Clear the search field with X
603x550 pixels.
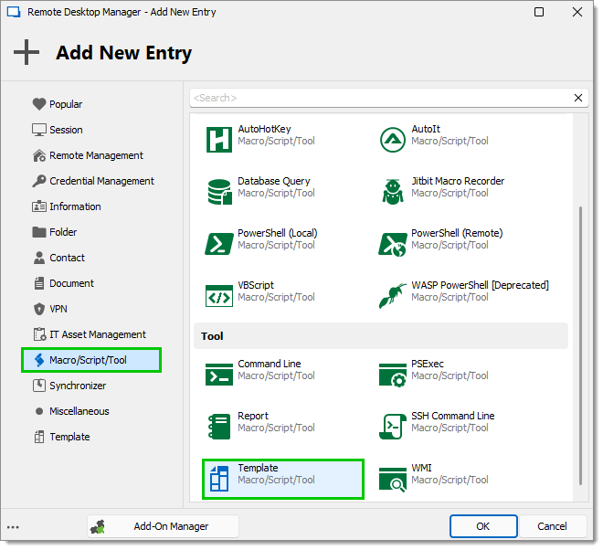pos(578,98)
